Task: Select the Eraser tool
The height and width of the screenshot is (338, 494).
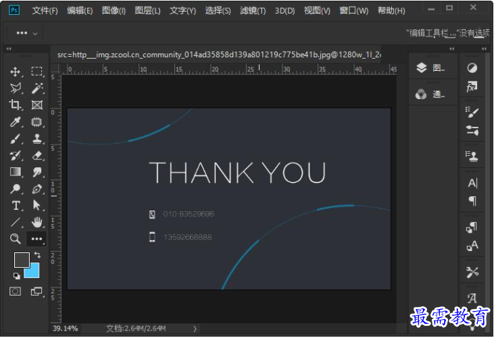Action: 37,155
